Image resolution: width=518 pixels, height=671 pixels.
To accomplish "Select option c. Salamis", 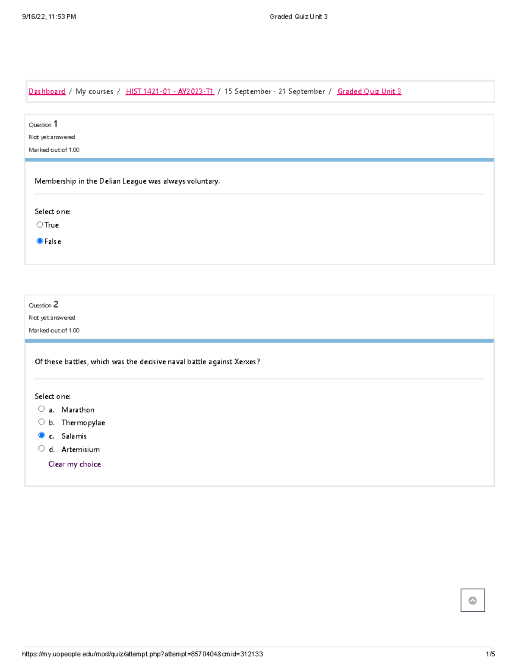I will click(41, 435).
